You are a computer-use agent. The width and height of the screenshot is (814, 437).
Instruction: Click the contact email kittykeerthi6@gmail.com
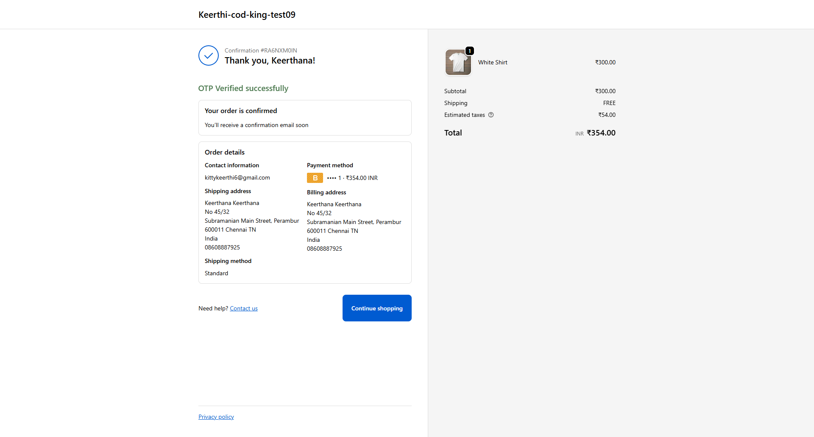(x=237, y=177)
